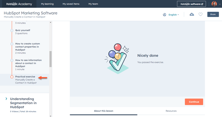Click the balloons checkmark illustration
Image resolution: width=222 pixels, height=117 pixels.
click(x=117, y=58)
